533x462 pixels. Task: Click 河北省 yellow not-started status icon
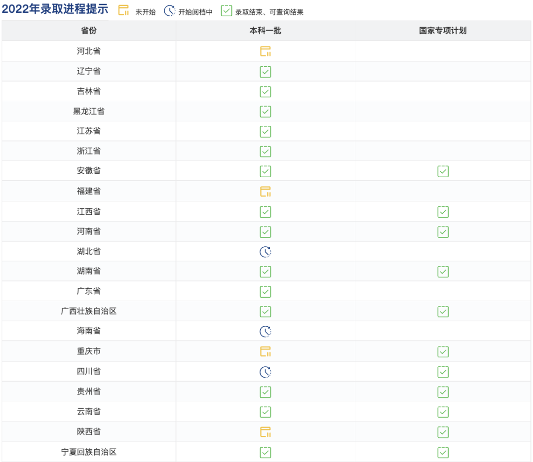coord(266,51)
